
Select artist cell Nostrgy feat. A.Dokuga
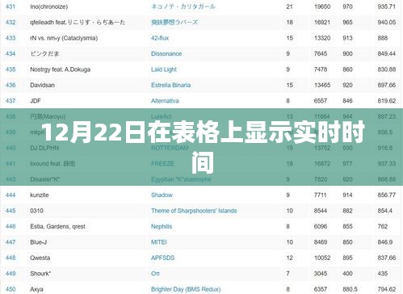click(60, 69)
